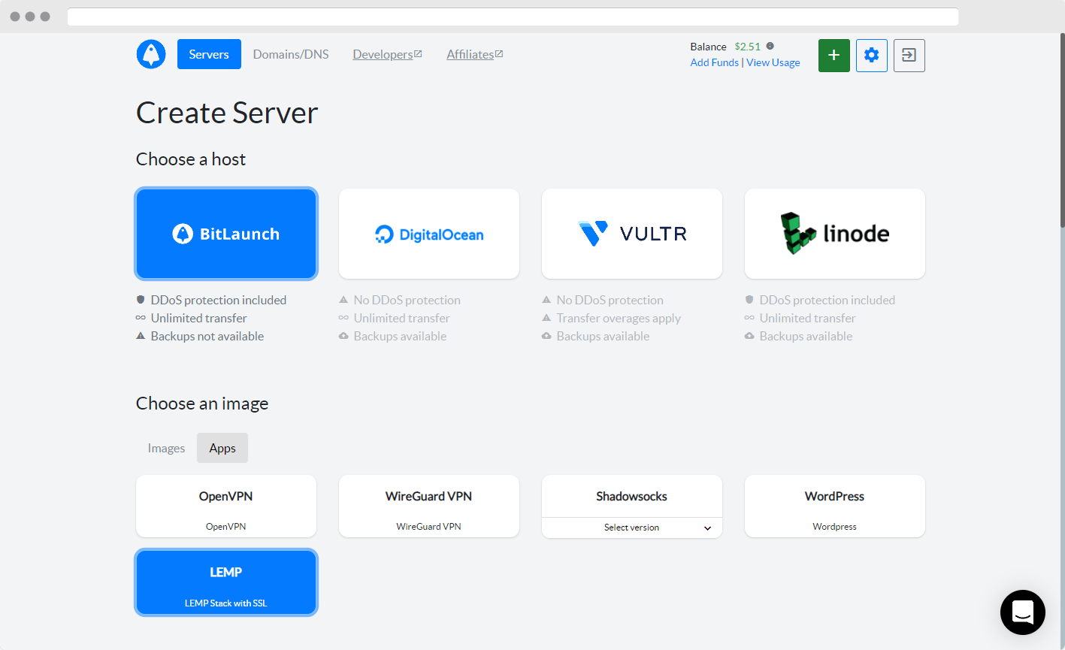Click shield icon under linode host
This screenshot has width=1065, height=650.
tap(749, 300)
